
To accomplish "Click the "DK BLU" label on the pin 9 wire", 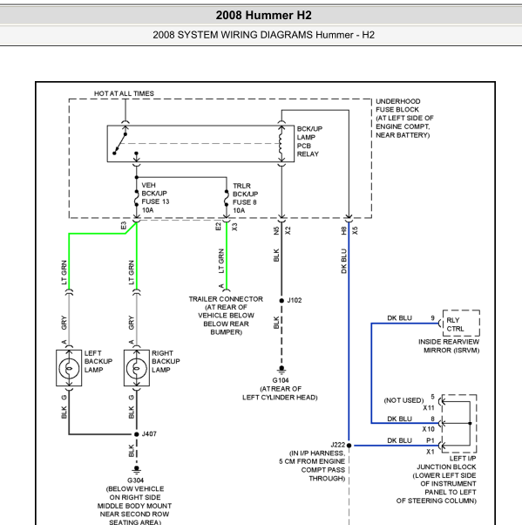I will 399,318.
